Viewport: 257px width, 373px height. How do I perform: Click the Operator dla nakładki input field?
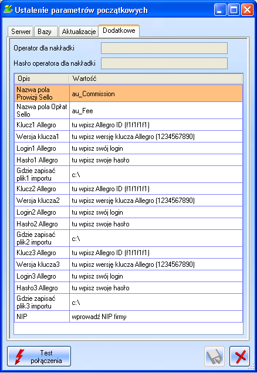[164, 48]
